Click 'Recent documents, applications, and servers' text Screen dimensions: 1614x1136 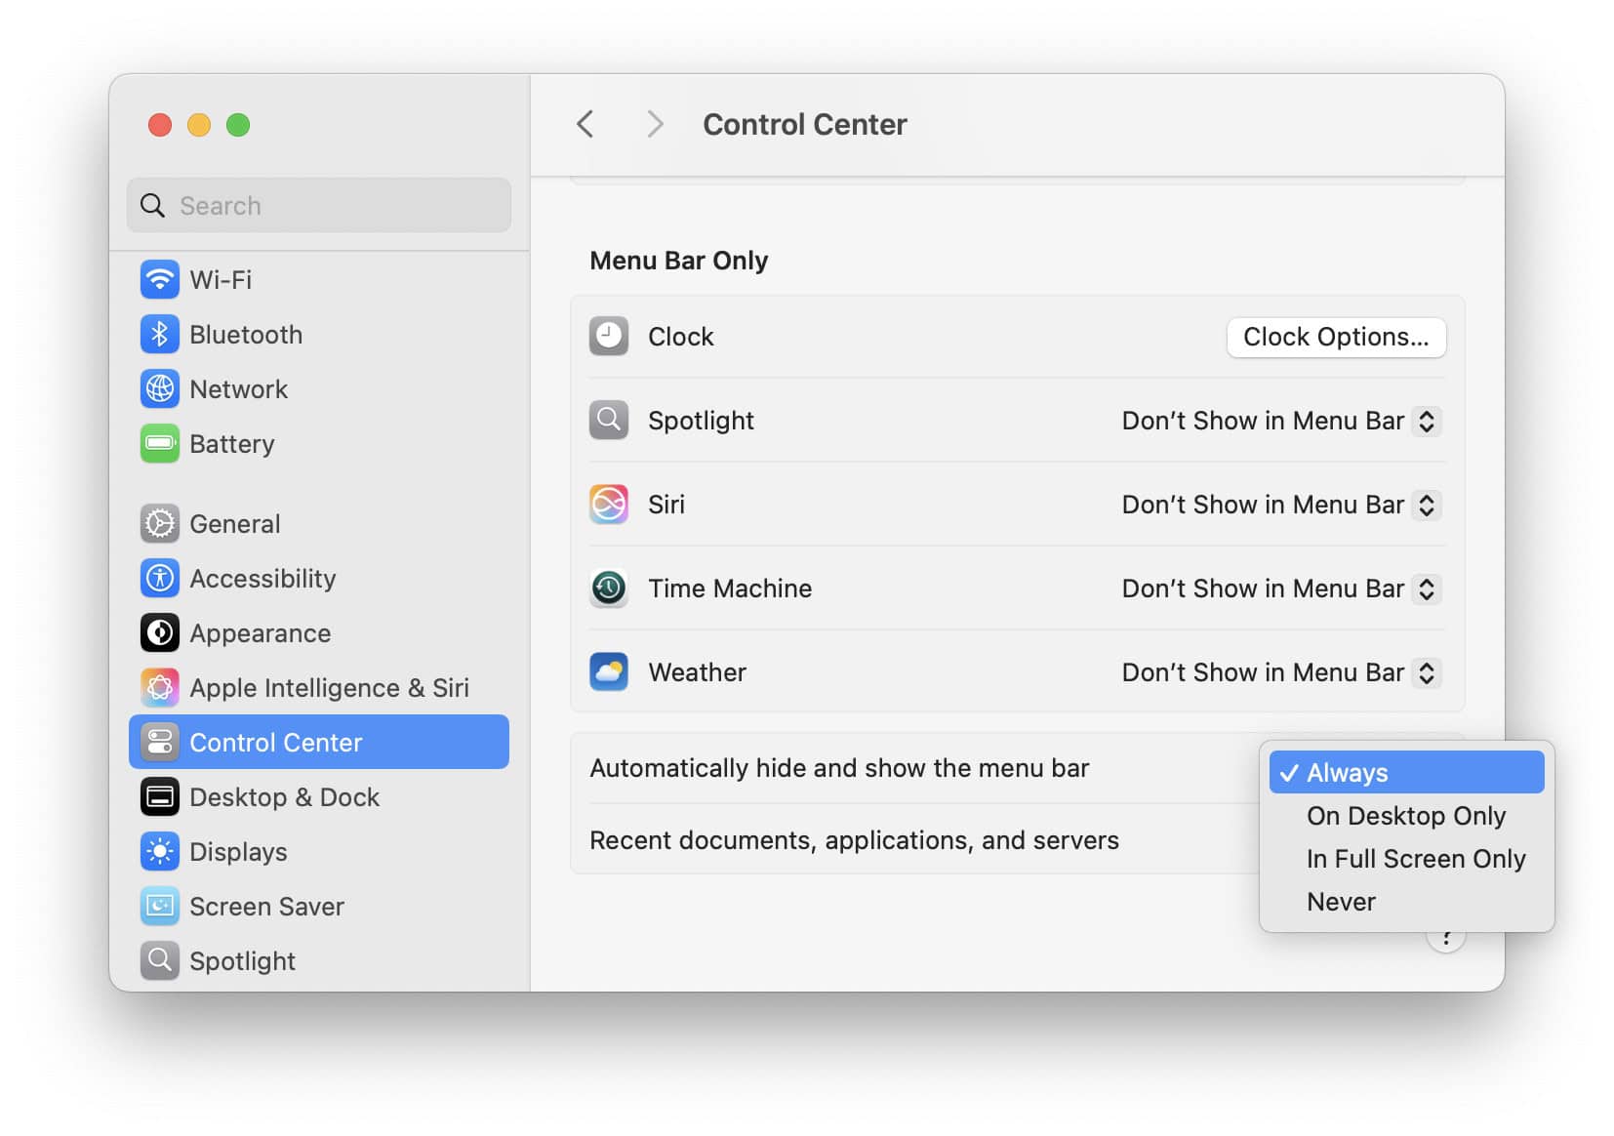[x=854, y=840]
